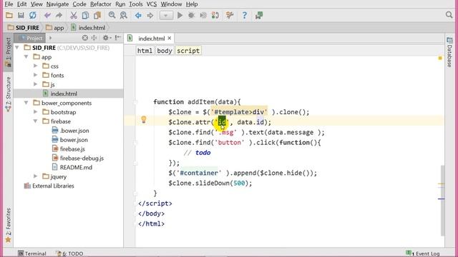Click the Cut scissors icon
The height and width of the screenshot is (257, 458).
[74, 15]
